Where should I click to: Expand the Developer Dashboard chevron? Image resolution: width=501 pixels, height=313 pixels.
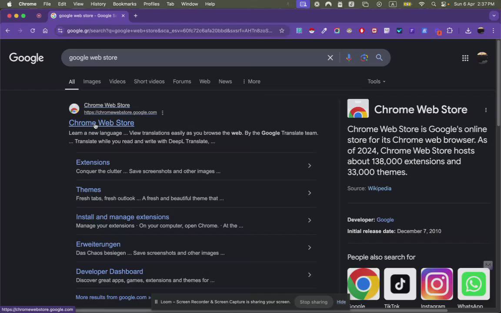click(x=309, y=275)
